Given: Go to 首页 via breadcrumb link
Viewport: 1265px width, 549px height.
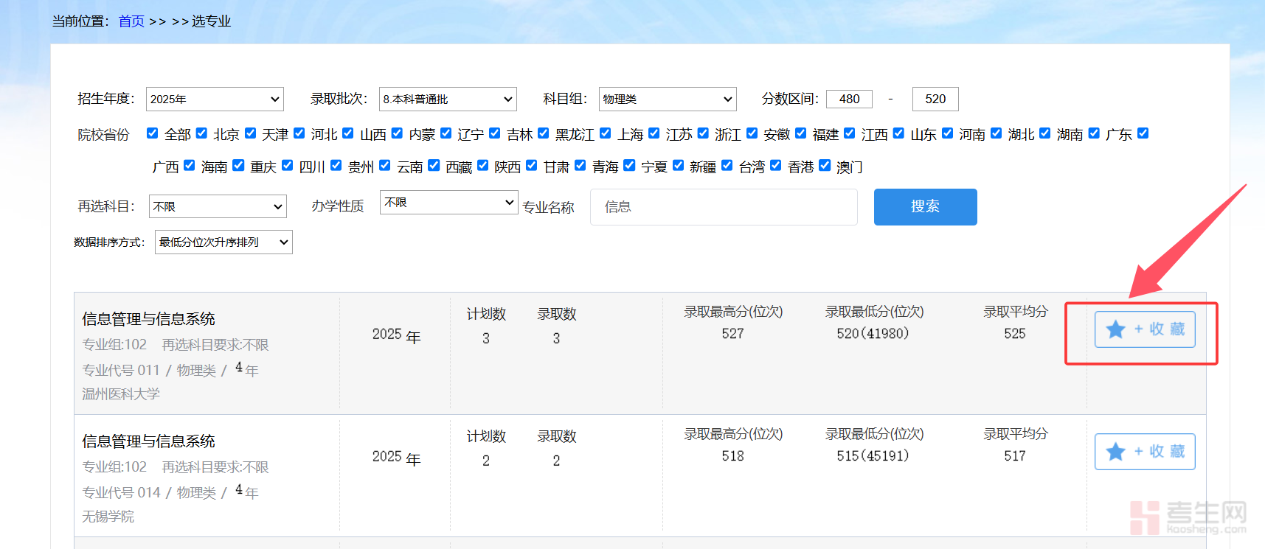Looking at the screenshot, I should (131, 21).
